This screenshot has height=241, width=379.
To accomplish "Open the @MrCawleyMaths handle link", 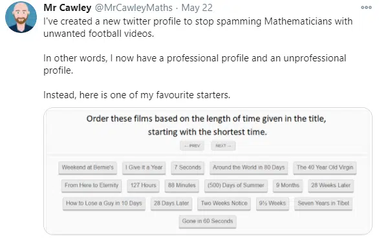I will [x=134, y=8].
